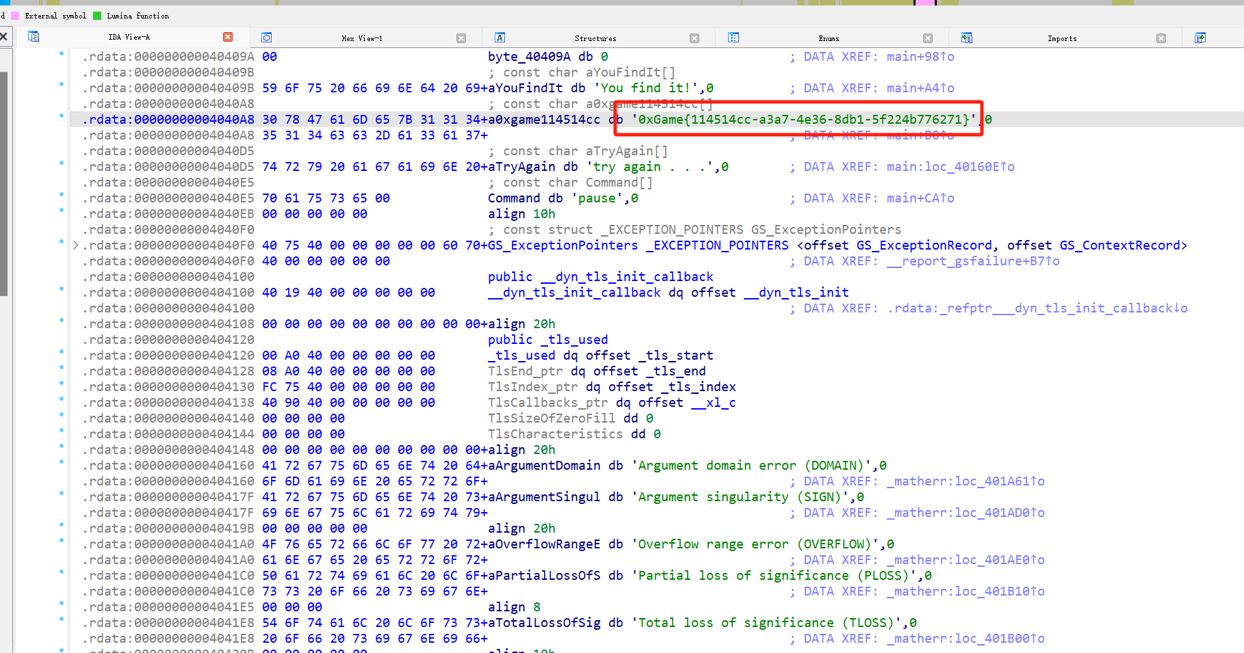Click the GS_ContextRecord offset reference
The image size is (1244, 653).
(x=1119, y=245)
